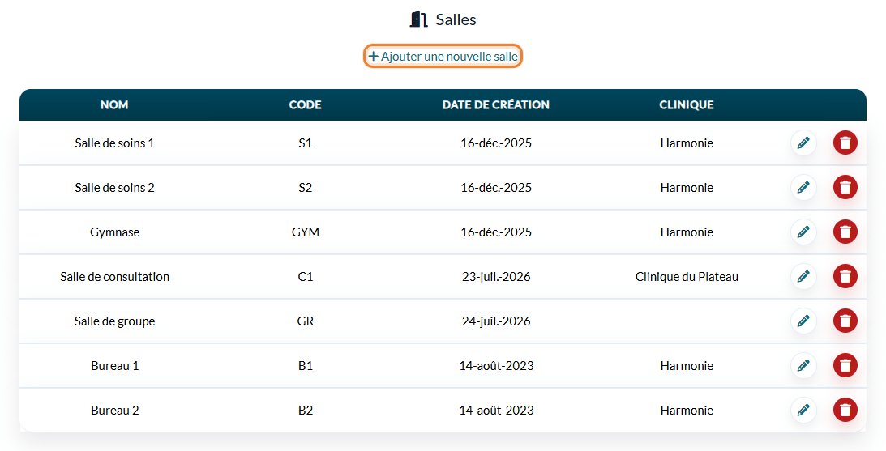Click the date 24-juil.-2026

[x=496, y=321]
